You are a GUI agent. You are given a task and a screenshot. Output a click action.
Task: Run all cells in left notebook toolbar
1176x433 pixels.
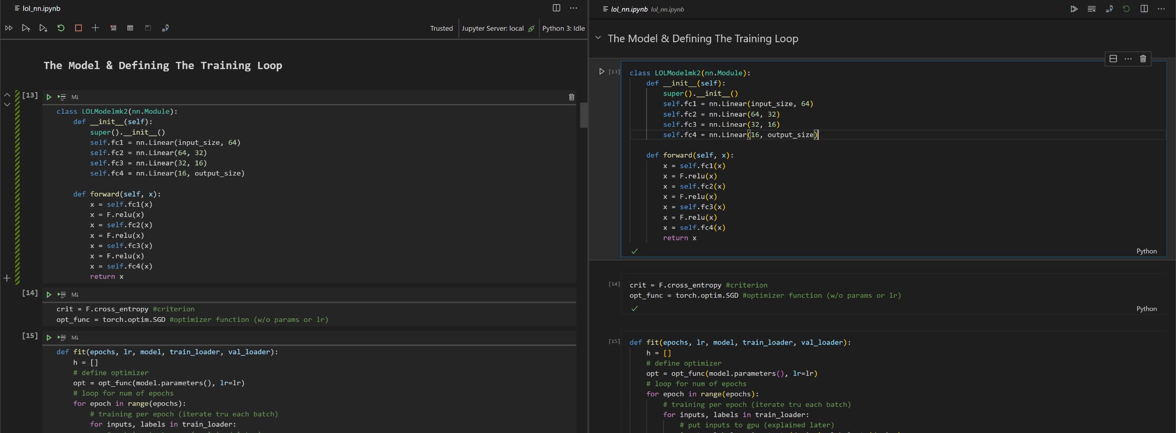[x=9, y=28]
